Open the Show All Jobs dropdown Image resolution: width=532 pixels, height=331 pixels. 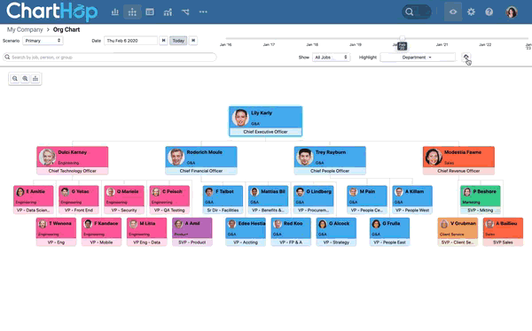(x=331, y=58)
